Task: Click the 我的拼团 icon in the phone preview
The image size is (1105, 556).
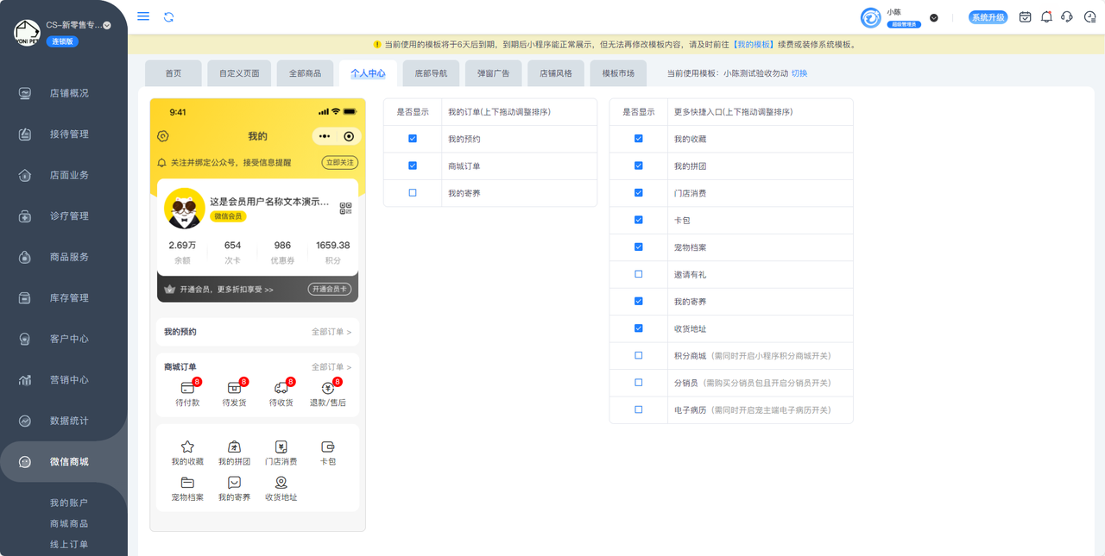Action: [234, 447]
